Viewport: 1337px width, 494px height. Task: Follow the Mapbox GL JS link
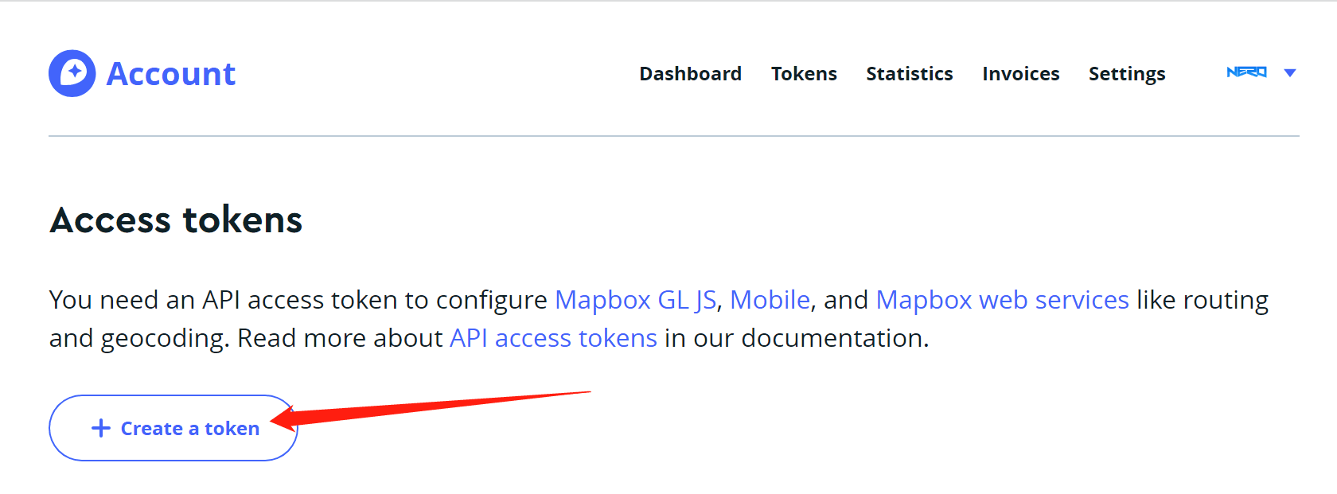coord(635,300)
